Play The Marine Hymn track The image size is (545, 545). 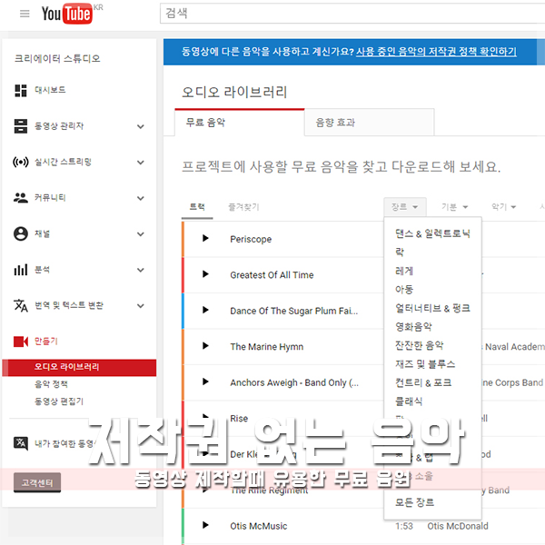(x=205, y=345)
